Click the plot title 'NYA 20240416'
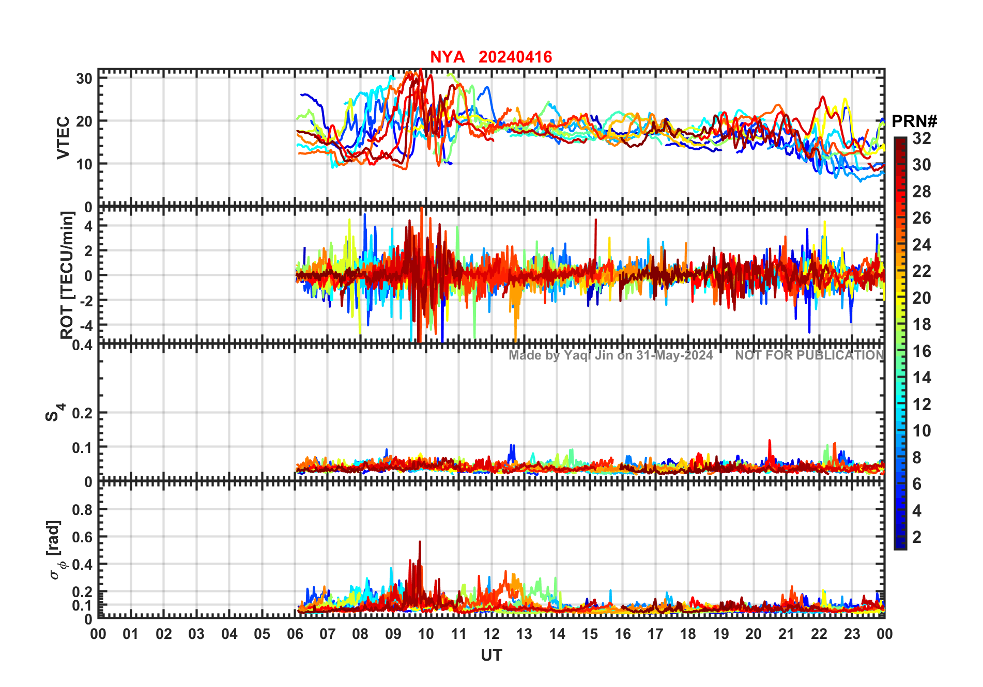Screen dimensions: 983x687 pos(491,57)
